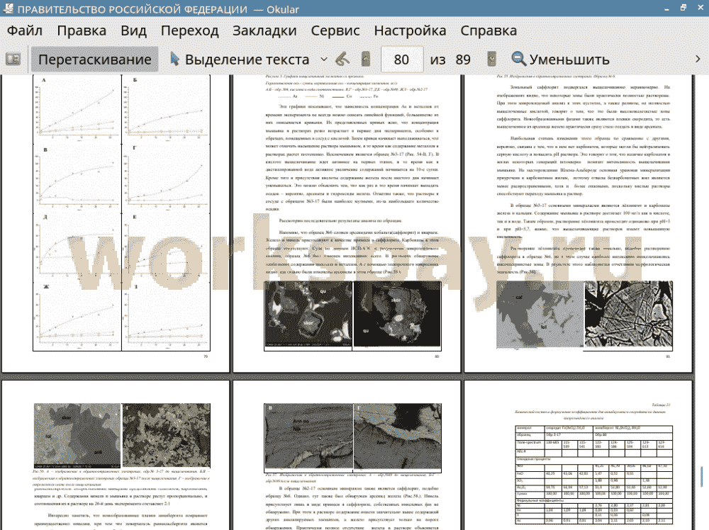709x530 pixels.
Task: Click the Уменьшить zoom out magnifier icon
Action: [519, 60]
